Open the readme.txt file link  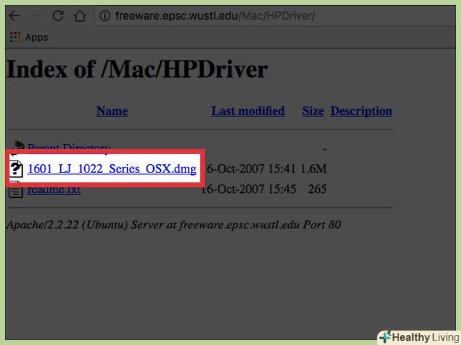click(x=54, y=190)
